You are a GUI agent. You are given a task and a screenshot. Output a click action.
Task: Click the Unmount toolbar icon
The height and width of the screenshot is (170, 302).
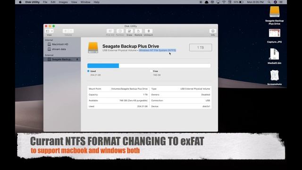[x=149, y=31]
